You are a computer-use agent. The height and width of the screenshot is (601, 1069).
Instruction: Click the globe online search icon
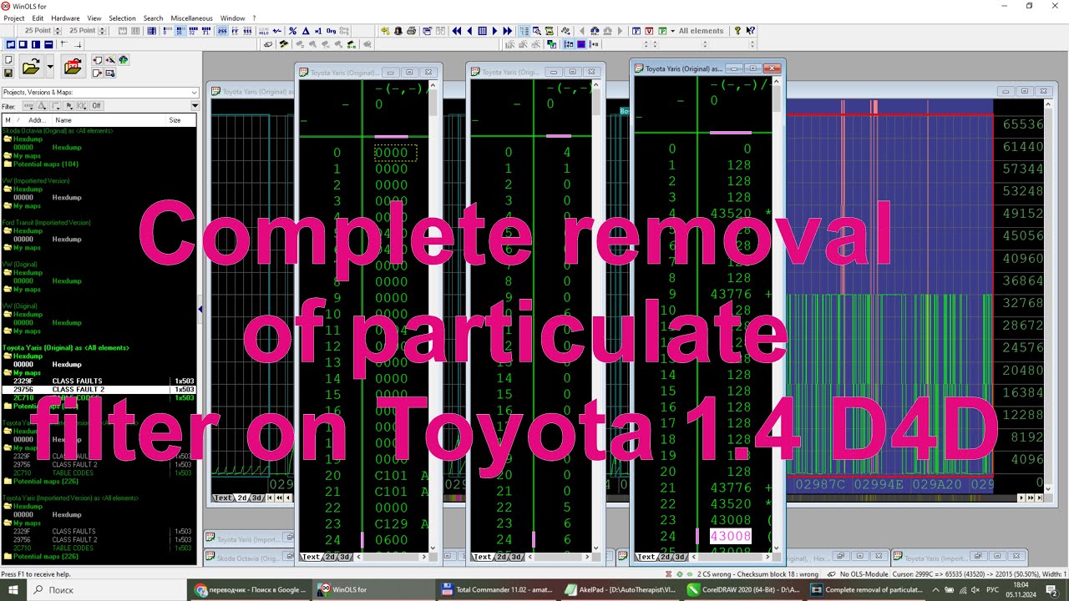coord(124,60)
